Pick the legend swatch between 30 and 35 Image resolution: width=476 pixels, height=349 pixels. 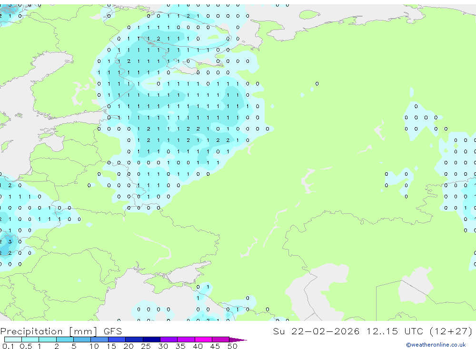point(169,339)
